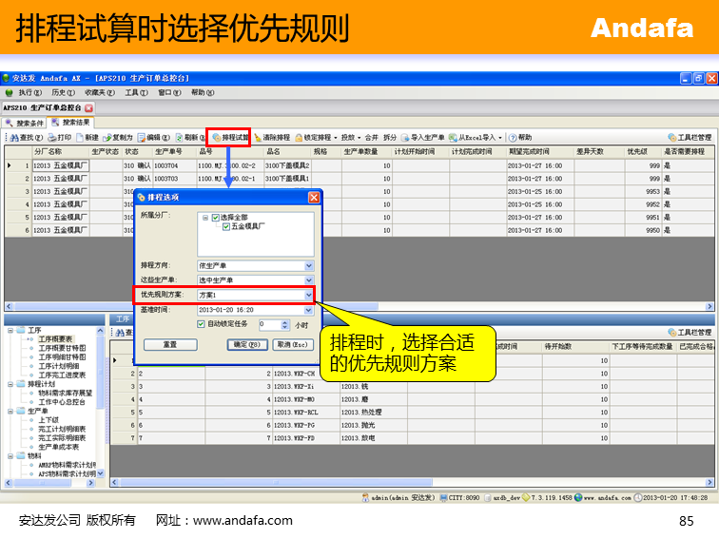Click the 复制为 copy-as toolbar icon
Viewport: 719px width, 539px height.
click(107, 138)
